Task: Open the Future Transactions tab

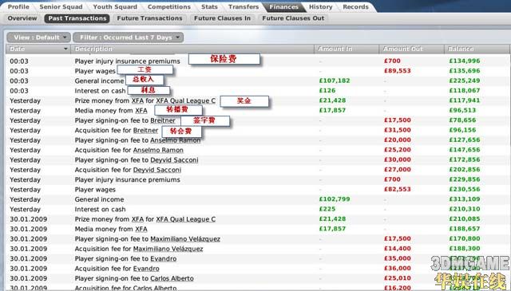Action: pyautogui.click(x=149, y=18)
